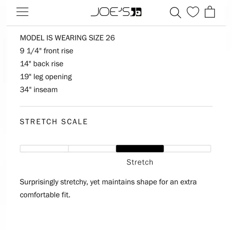View wishlist via heart icon

(193, 12)
